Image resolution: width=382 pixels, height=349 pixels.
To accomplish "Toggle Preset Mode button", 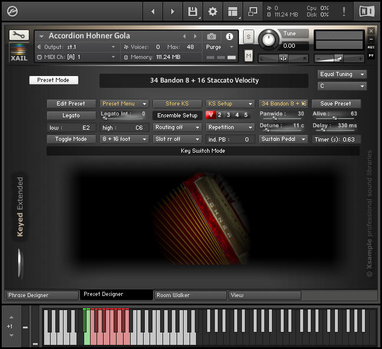I will [54, 80].
